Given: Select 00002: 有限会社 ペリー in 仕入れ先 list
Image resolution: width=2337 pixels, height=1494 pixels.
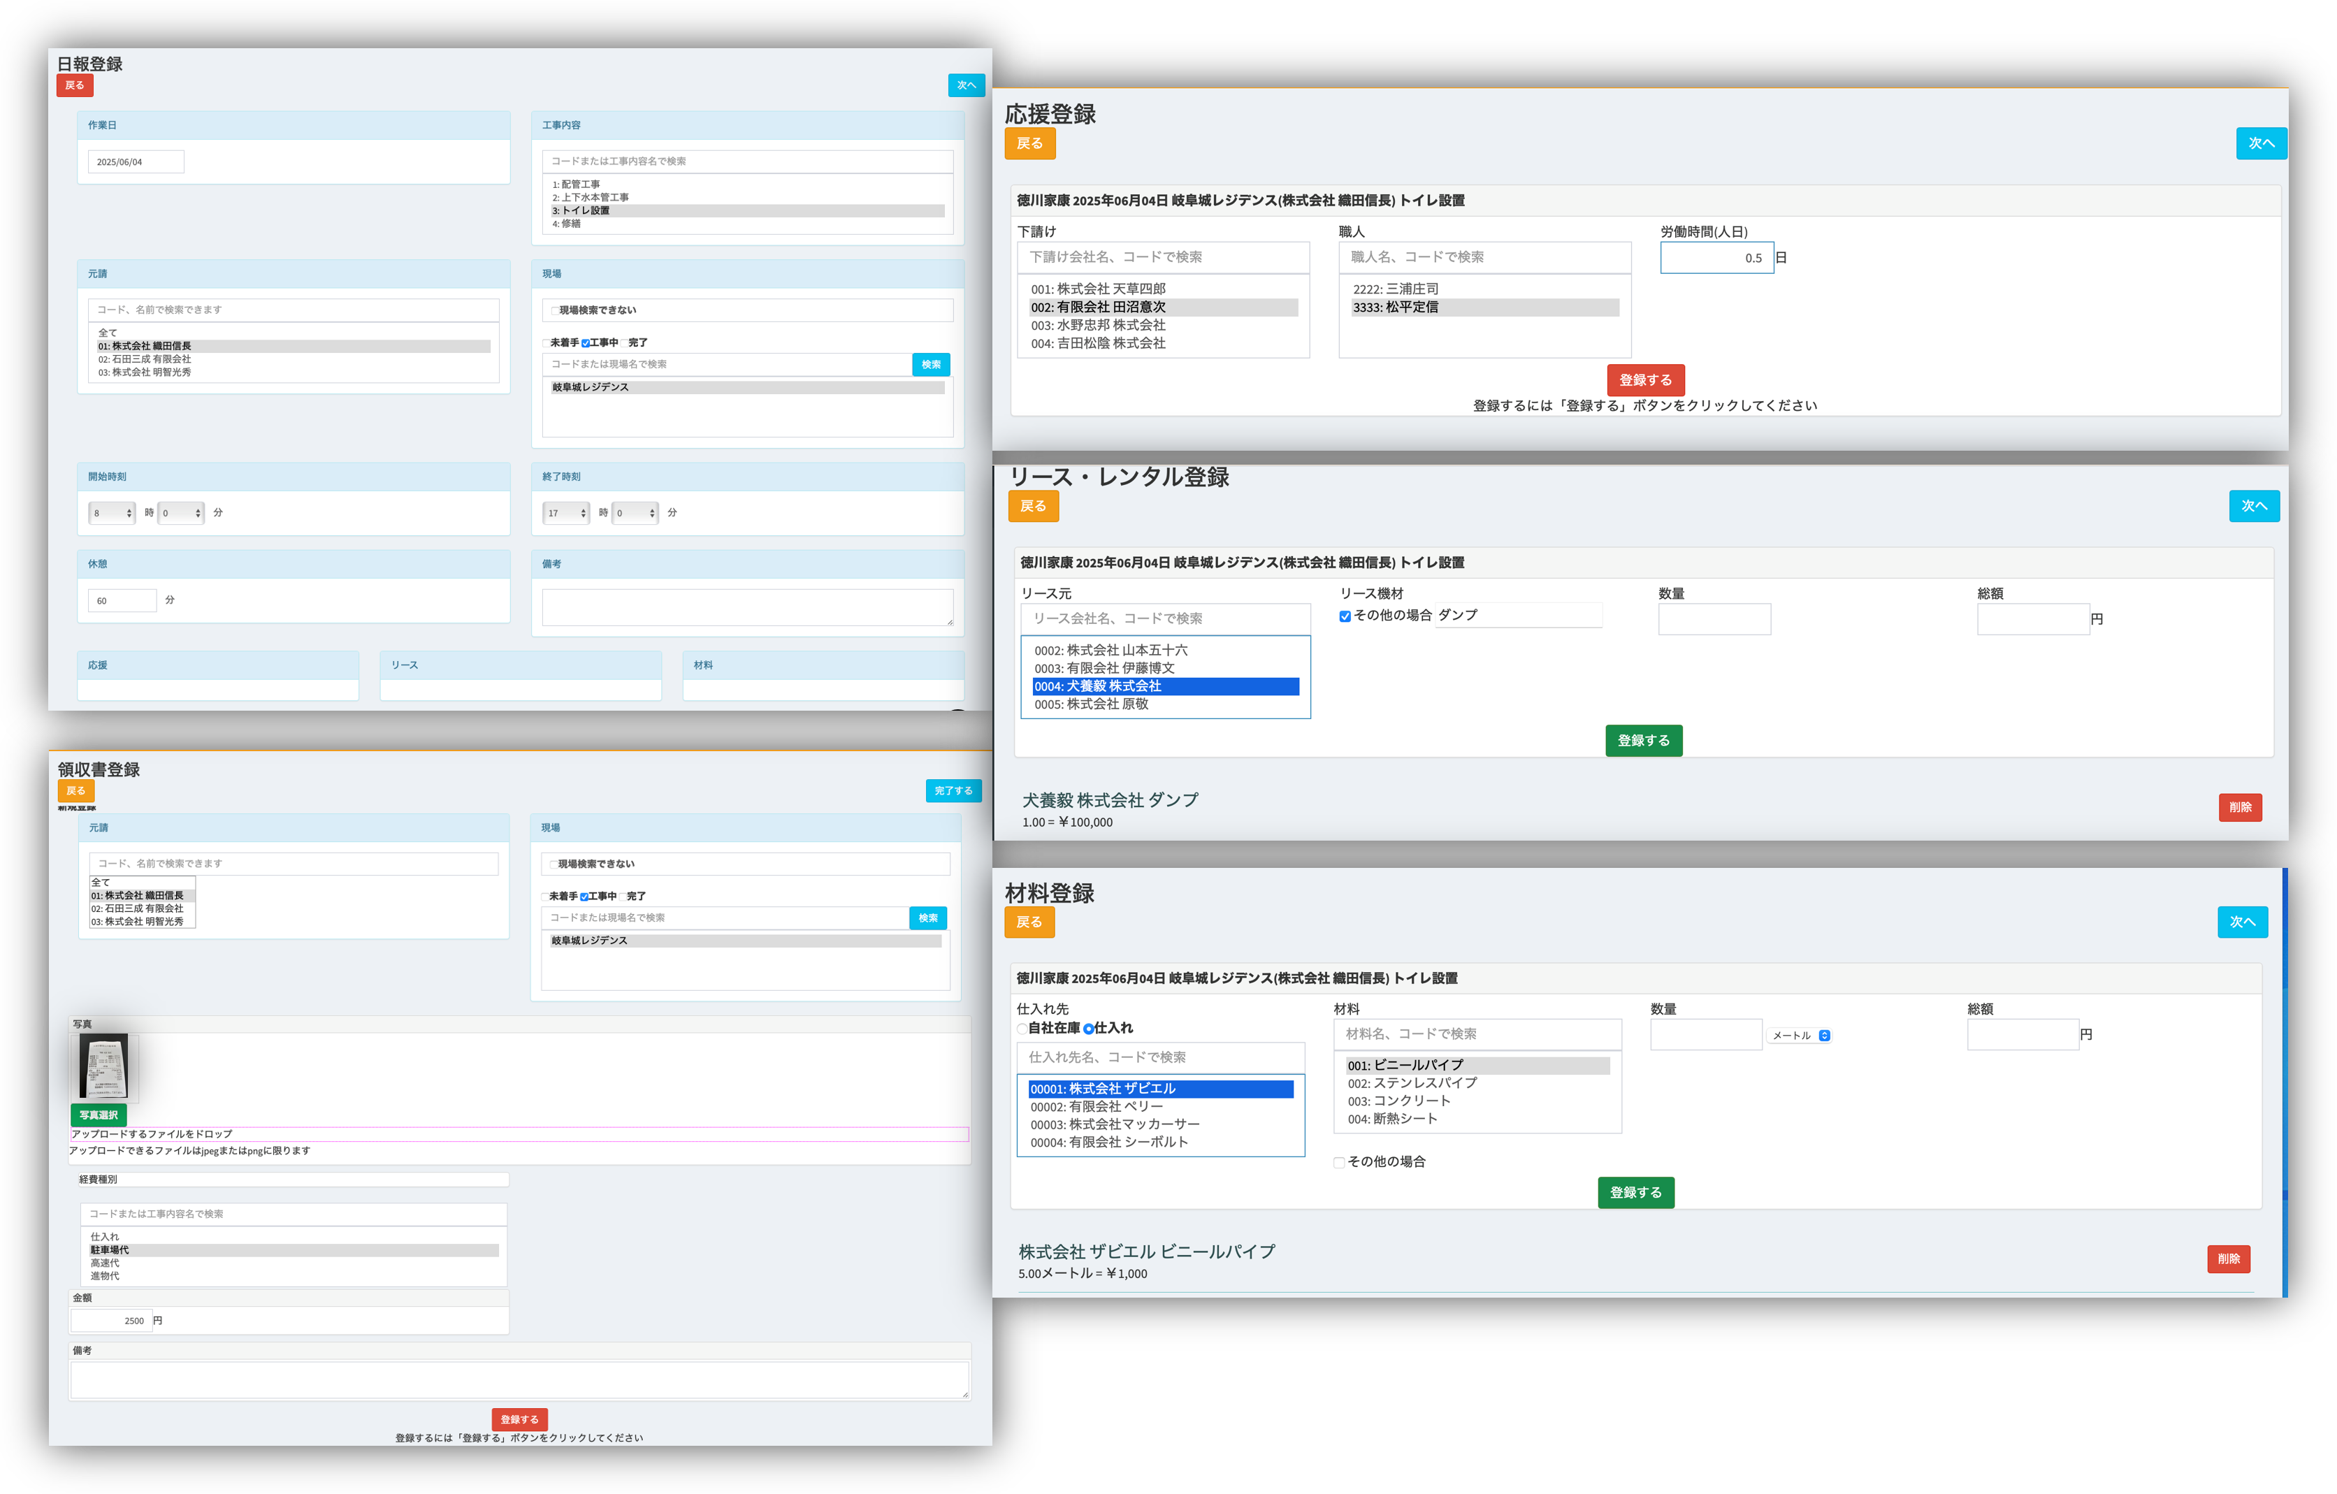Looking at the screenshot, I should (1161, 1107).
